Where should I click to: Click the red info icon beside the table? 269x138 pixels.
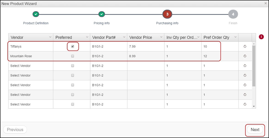(x=261, y=37)
